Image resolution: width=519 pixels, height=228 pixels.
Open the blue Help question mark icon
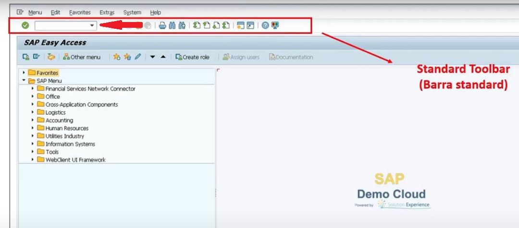[265, 25]
